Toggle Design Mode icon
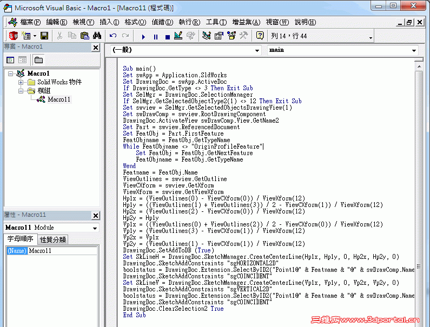 click(x=178, y=36)
